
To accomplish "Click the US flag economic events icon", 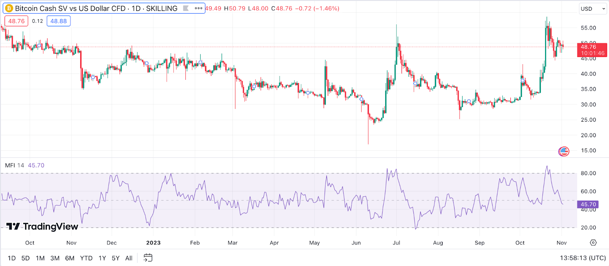I will click(564, 151).
